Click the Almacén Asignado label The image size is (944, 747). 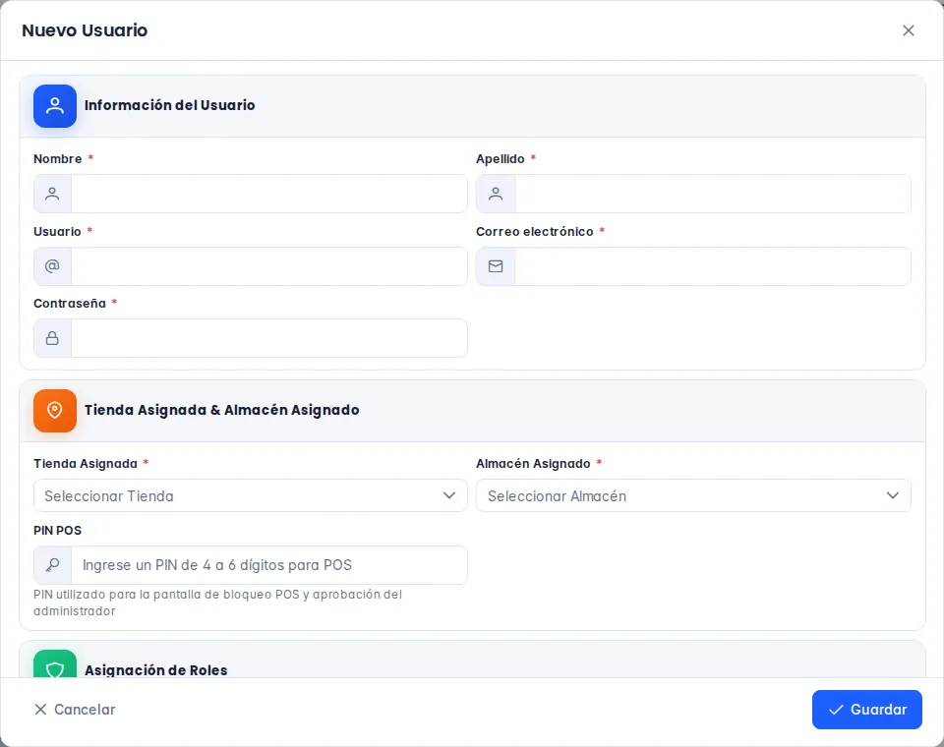(533, 464)
